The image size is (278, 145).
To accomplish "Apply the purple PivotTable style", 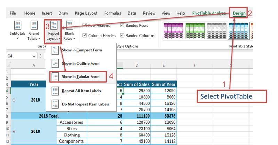I will coord(173,31).
